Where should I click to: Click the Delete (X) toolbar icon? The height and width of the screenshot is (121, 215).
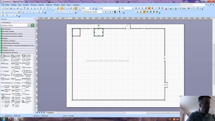(41, 8)
